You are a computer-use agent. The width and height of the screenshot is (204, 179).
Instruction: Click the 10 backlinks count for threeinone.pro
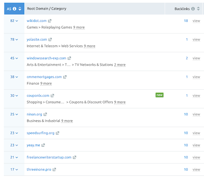[186, 169]
